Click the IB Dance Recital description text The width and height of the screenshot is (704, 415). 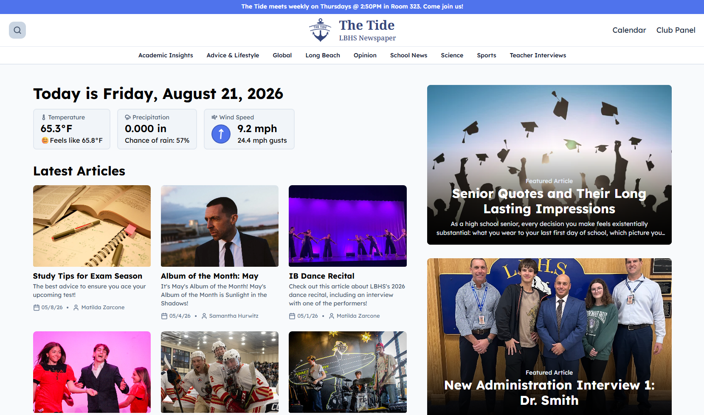(x=347, y=295)
